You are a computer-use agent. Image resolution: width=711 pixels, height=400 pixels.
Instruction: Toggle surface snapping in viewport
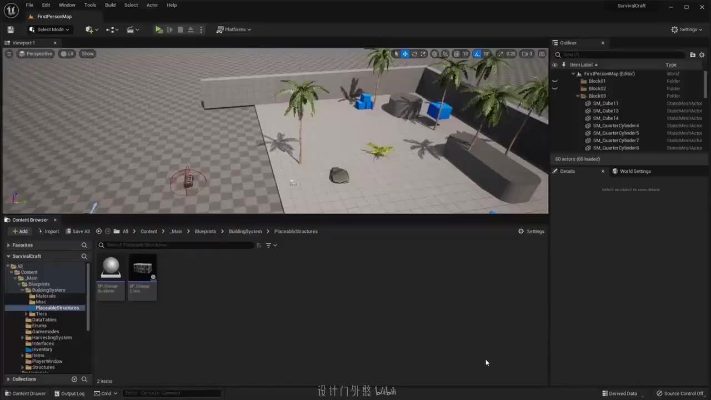(x=445, y=54)
